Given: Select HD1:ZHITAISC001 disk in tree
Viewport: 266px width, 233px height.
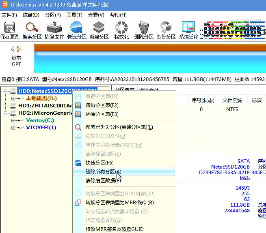Looking at the screenshot, I should (45, 106).
